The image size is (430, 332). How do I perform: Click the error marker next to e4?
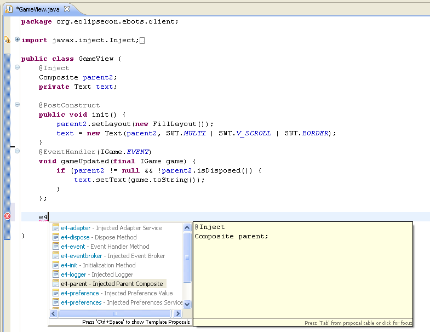[x=7, y=216]
